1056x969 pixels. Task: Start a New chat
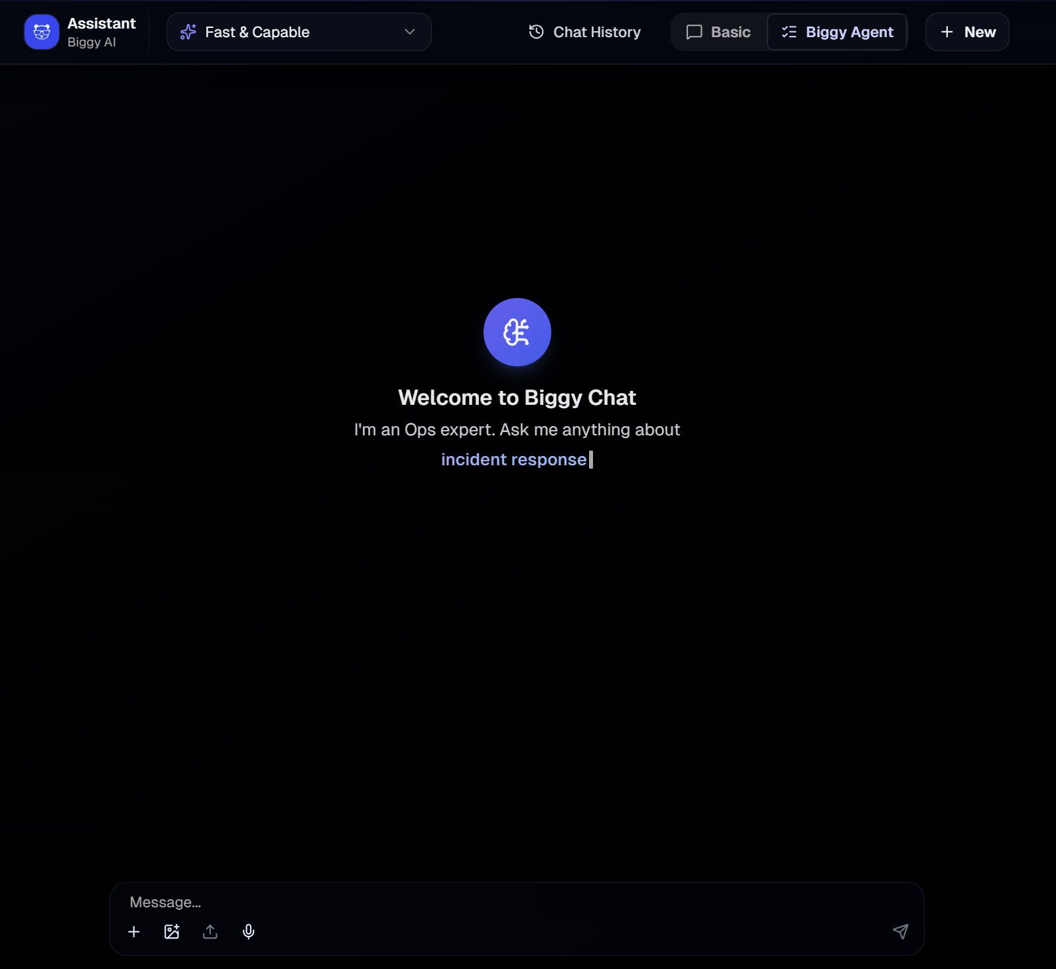point(967,32)
